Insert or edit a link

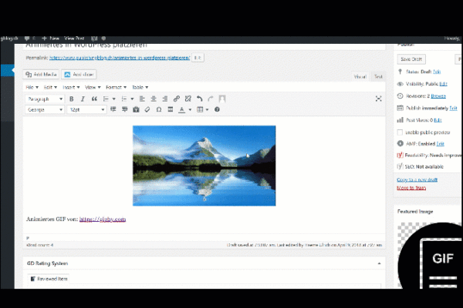click(176, 99)
